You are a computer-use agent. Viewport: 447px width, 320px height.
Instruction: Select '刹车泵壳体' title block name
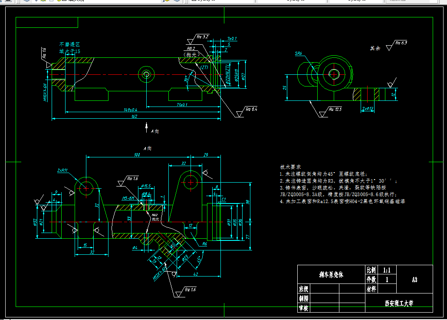point(331,275)
